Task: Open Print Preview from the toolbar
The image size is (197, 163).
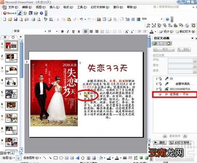Action: pyautogui.click(x=39, y=19)
